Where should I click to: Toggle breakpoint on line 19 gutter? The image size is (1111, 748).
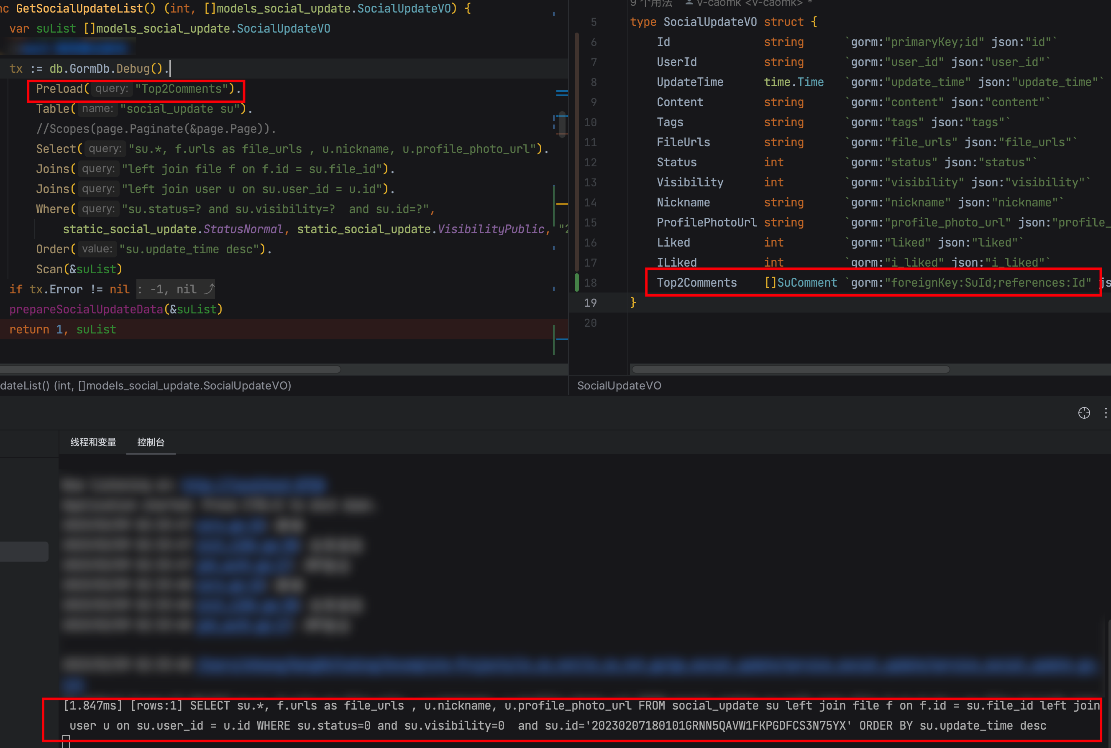(590, 303)
